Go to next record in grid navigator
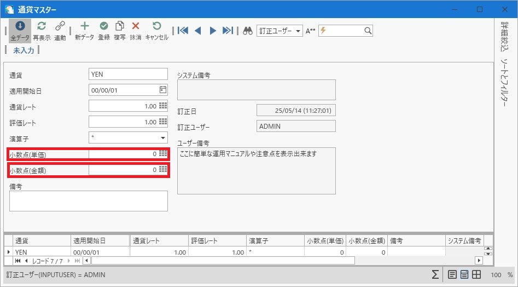Viewport: 518px width, 287px height. click(69, 261)
